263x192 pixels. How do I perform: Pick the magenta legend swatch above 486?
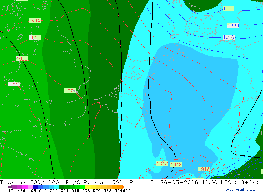(25, 187)
